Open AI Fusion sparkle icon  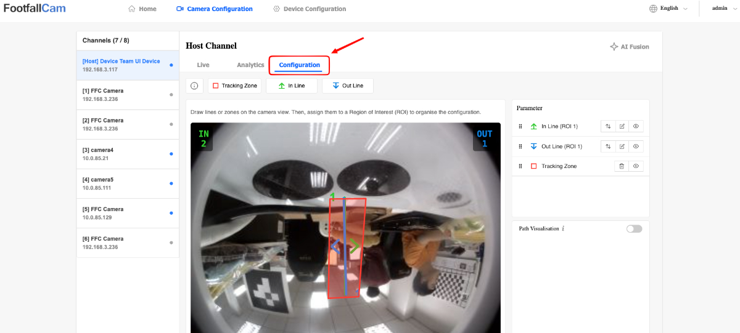(614, 47)
